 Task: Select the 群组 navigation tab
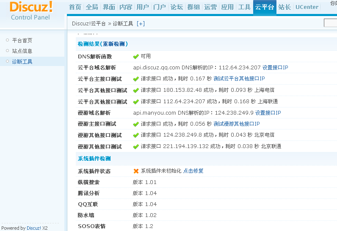[x=193, y=7]
